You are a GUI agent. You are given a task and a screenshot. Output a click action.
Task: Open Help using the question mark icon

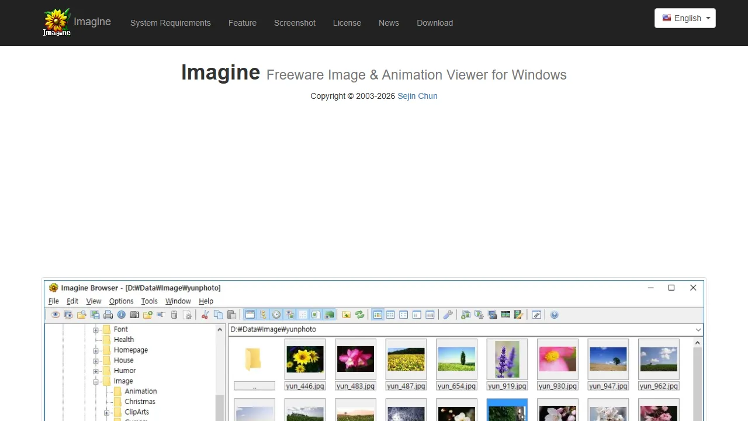[x=554, y=315]
